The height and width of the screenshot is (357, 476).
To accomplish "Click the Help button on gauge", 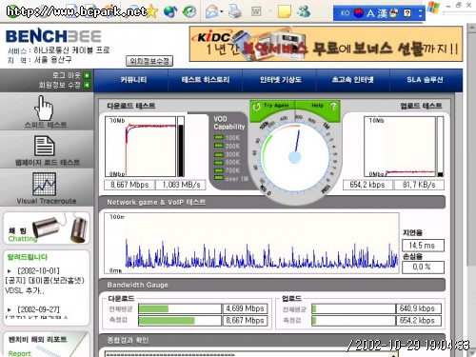I will click(x=317, y=106).
